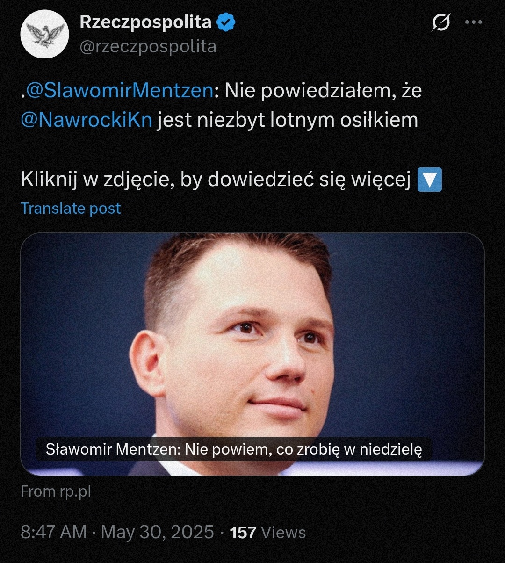
Task: Click the @rzeczpospolita handle
Action: 148,46
